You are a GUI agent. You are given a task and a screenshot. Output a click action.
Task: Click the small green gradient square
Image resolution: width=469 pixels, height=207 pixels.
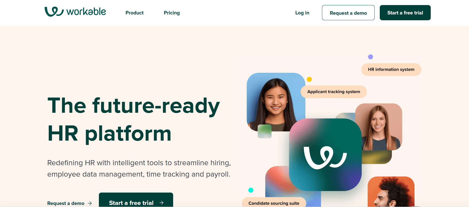tap(264, 131)
